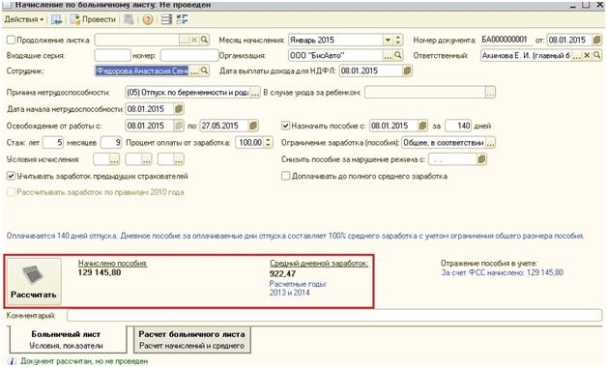Click the incoming номер input field
The image size is (607, 367).
(x=189, y=55)
